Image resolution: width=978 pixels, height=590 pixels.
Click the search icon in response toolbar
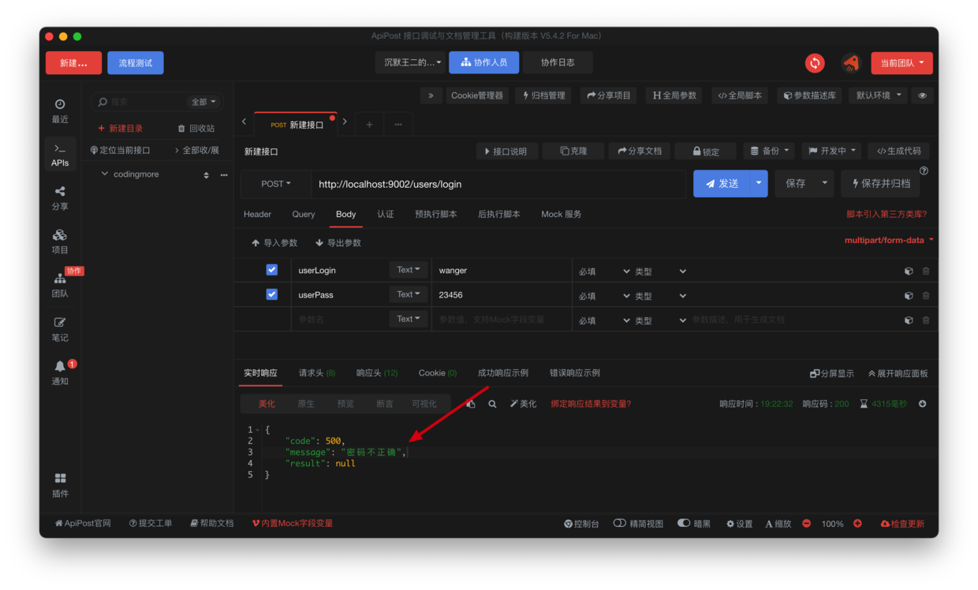click(x=492, y=404)
